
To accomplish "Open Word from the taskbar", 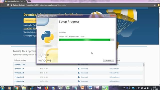I will click(x=90, y=88).
